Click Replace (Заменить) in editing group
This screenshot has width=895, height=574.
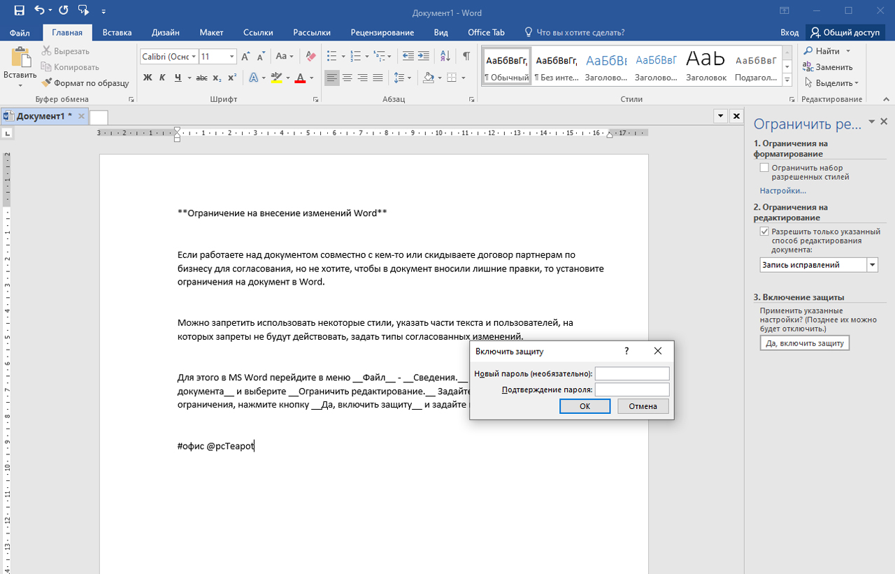coord(829,67)
